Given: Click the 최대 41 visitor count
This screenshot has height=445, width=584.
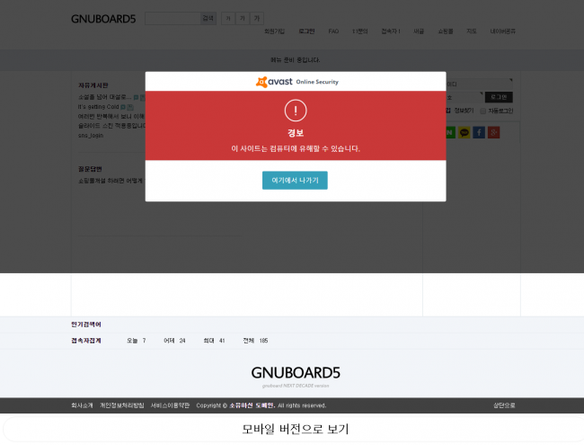Looking at the screenshot, I should (x=214, y=341).
